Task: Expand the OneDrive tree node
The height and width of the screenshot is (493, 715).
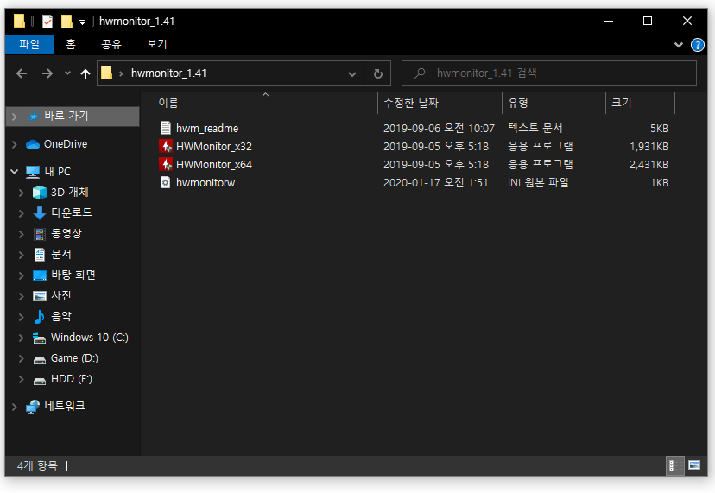Action: coord(14,144)
